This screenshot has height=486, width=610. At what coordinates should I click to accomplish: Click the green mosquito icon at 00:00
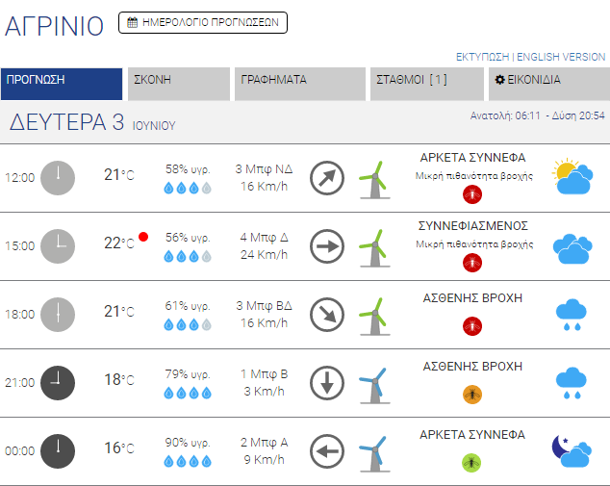pyautogui.click(x=471, y=462)
